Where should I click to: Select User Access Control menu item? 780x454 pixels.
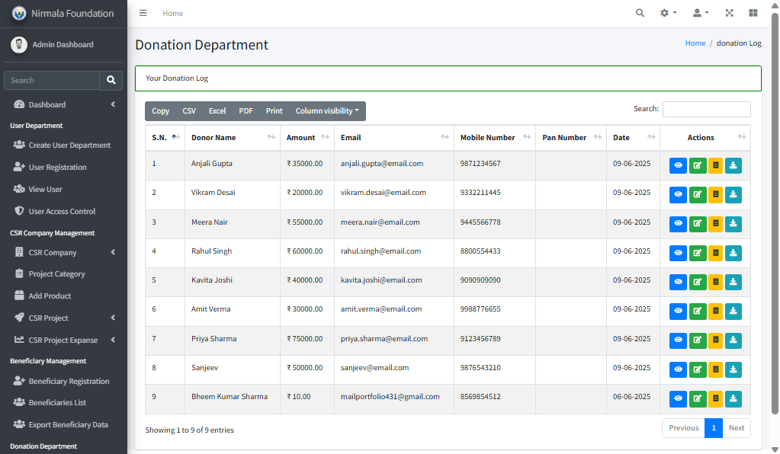coord(62,211)
